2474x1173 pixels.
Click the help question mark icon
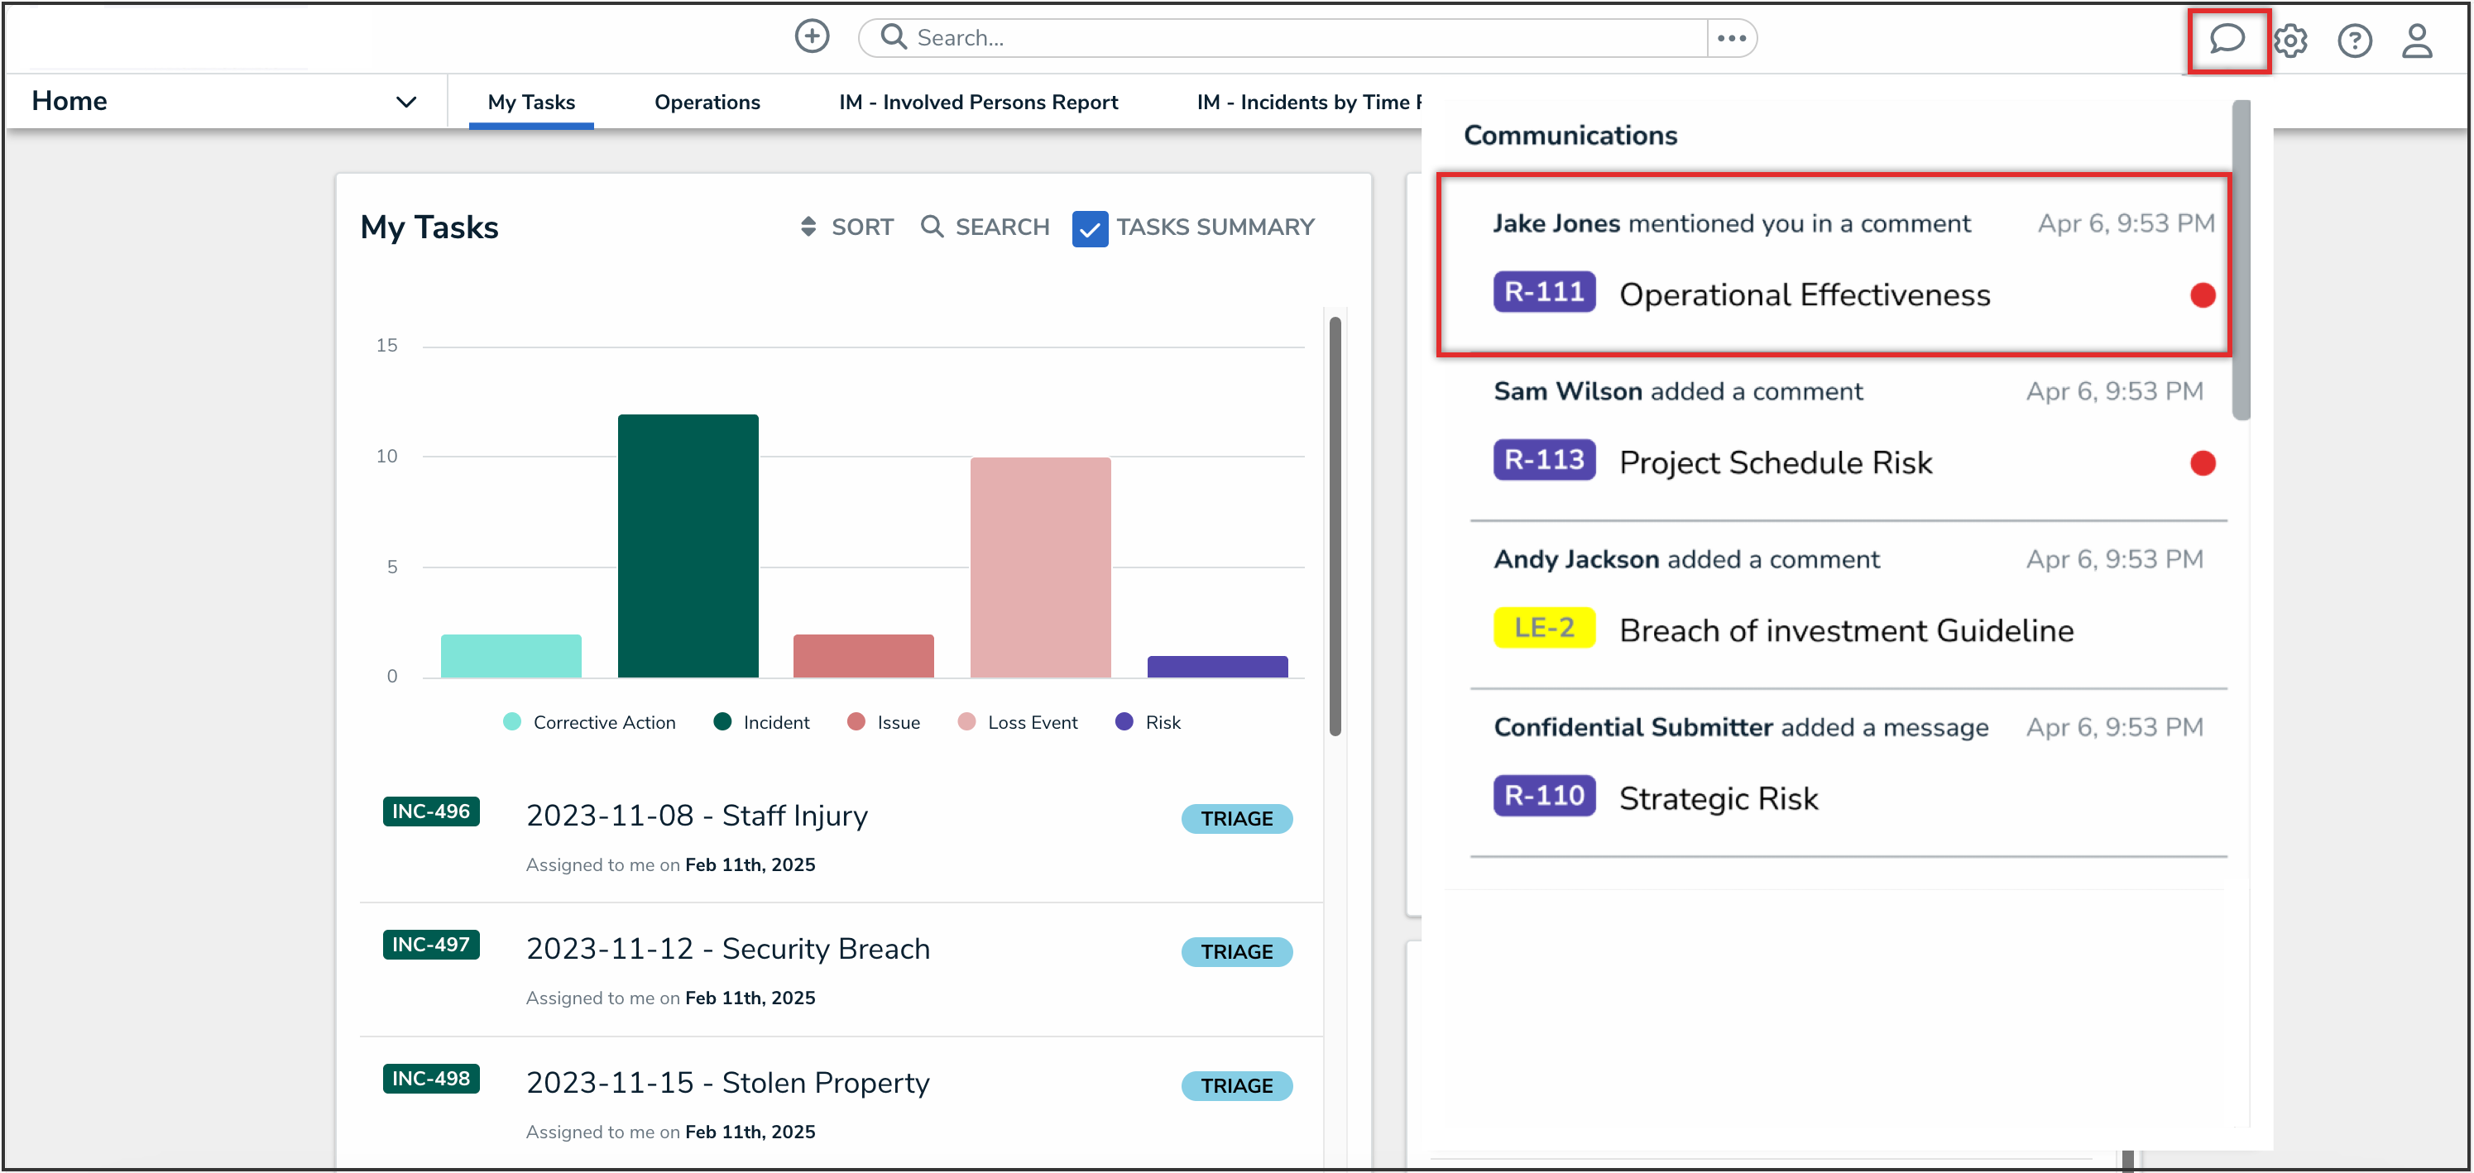[x=2354, y=41]
